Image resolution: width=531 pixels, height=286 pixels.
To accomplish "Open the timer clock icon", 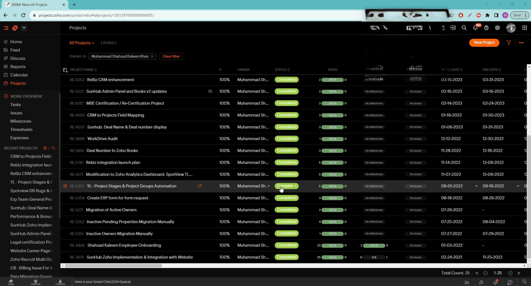I will pos(486,28).
